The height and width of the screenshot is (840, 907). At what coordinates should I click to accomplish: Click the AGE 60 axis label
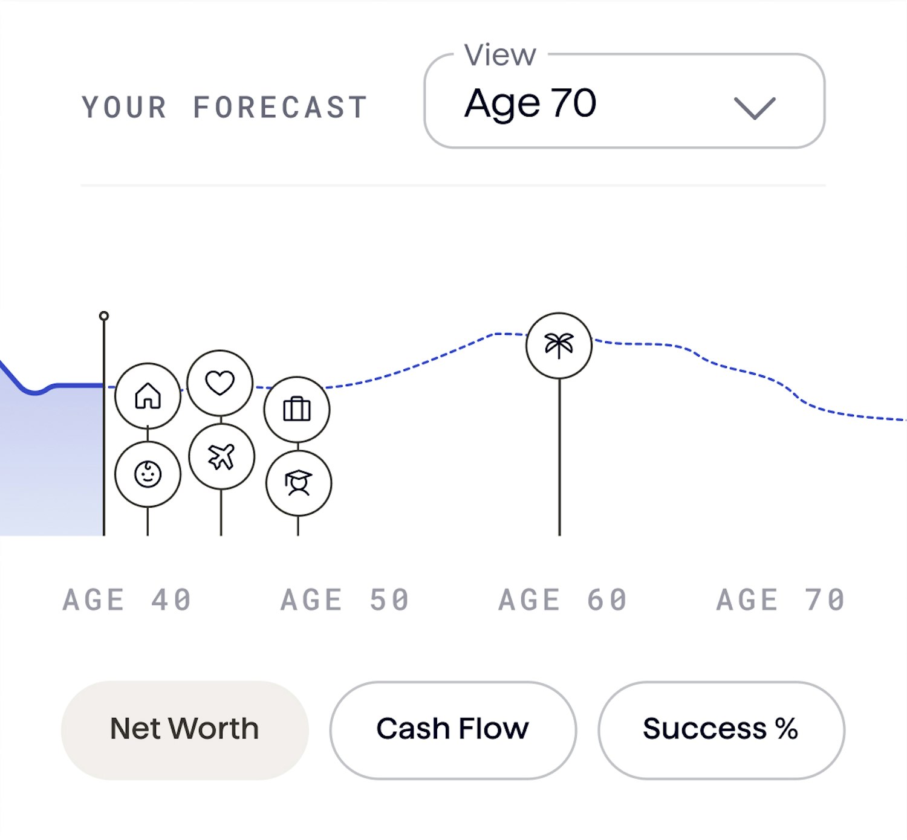(562, 600)
